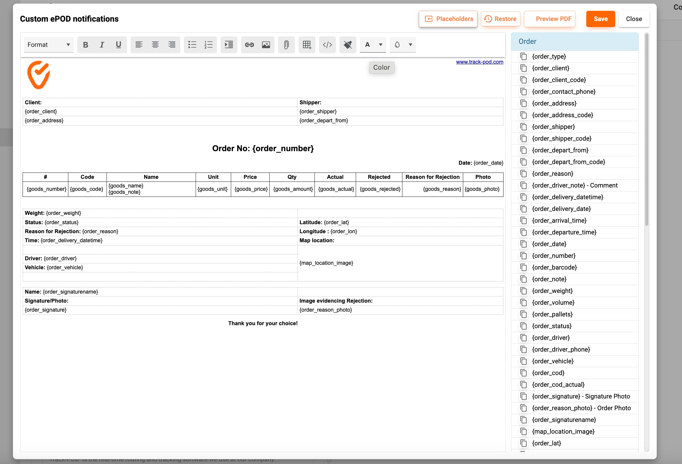The image size is (682, 464).
Task: Copy the {order_client} placeholder
Action: pyautogui.click(x=524, y=68)
